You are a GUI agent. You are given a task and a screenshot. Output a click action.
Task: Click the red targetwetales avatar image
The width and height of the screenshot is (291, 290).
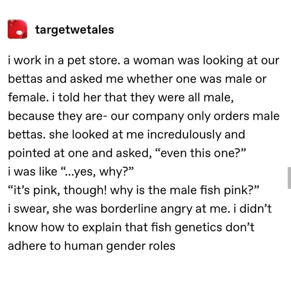point(18,29)
